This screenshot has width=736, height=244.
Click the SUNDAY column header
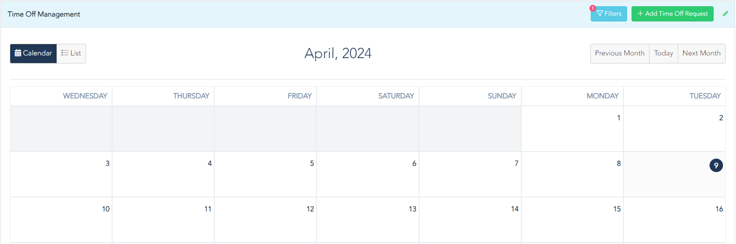pyautogui.click(x=502, y=96)
